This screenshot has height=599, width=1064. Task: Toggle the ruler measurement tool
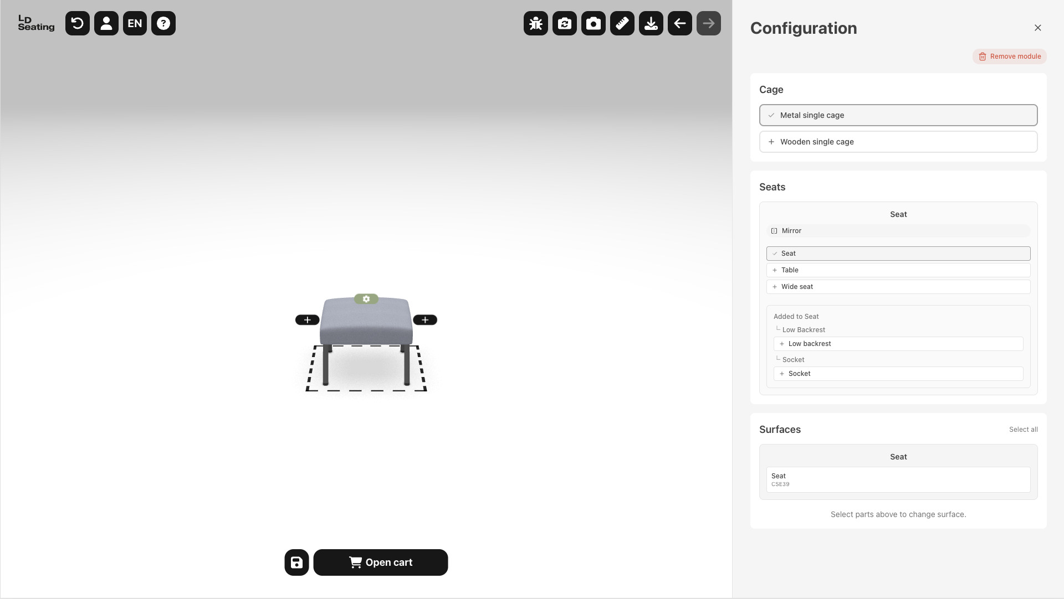point(622,23)
